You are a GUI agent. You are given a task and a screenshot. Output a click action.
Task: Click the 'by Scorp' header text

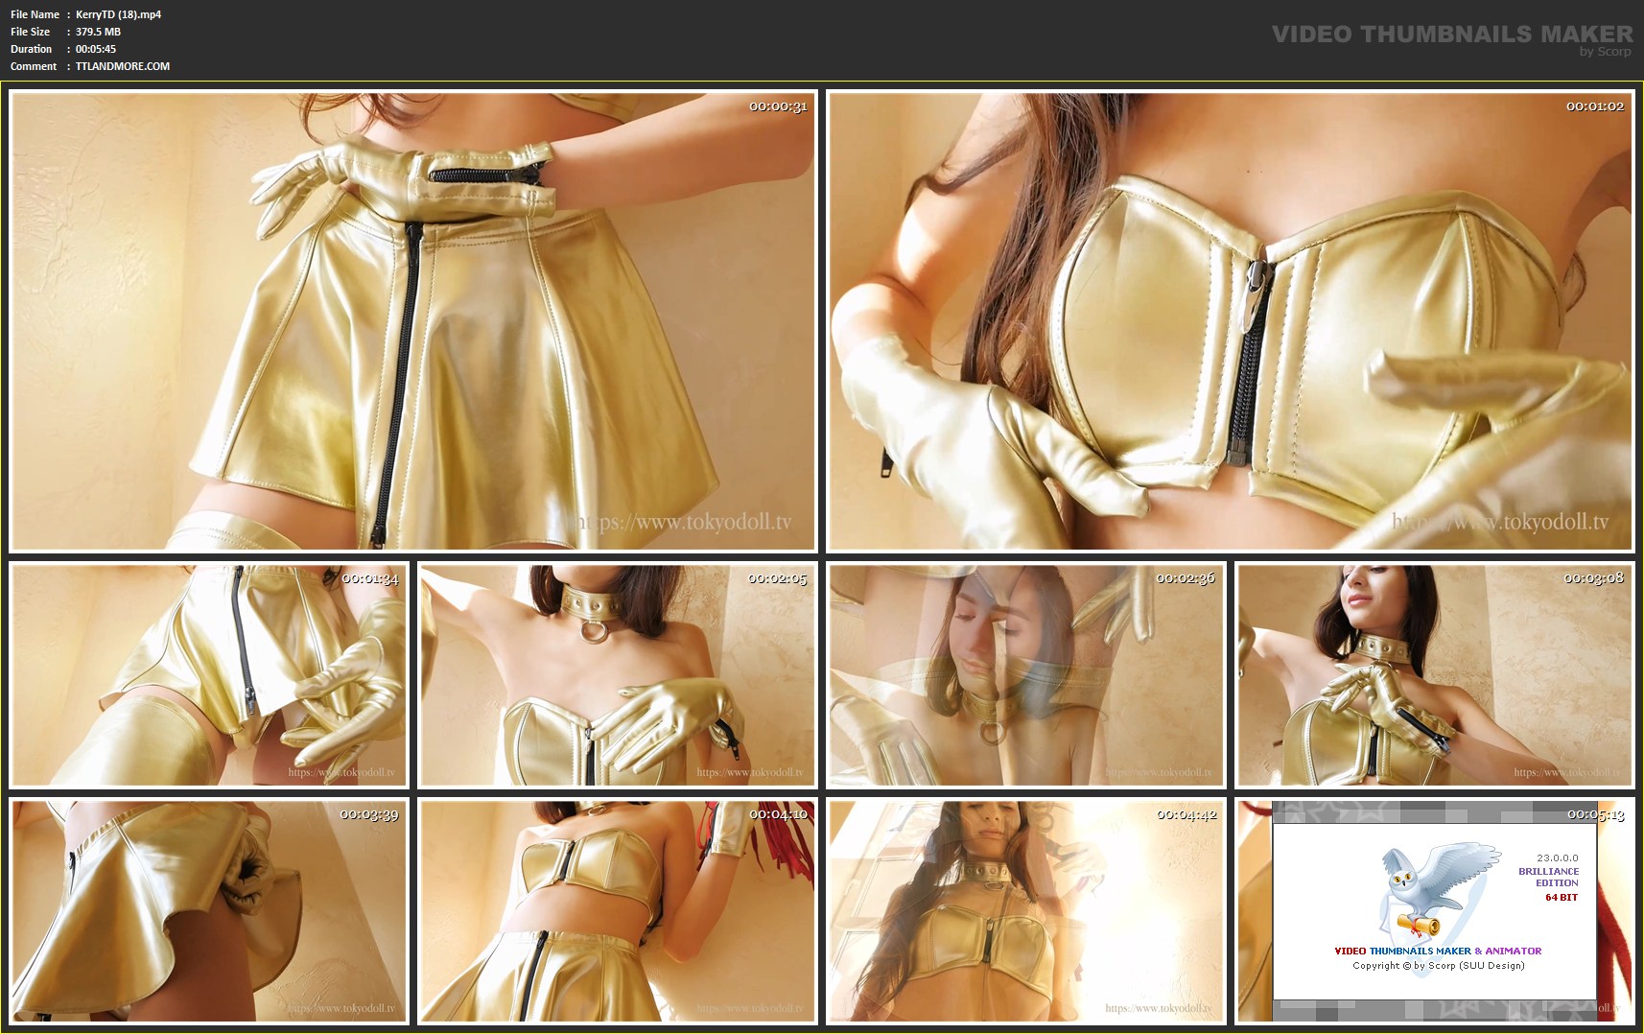pos(1605,52)
